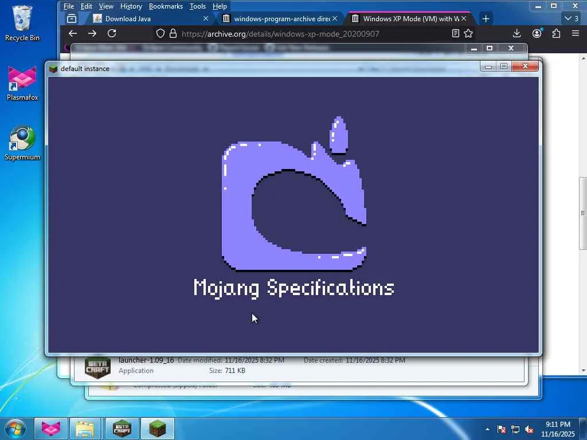Show hidden tray icons arrow

tap(487, 429)
